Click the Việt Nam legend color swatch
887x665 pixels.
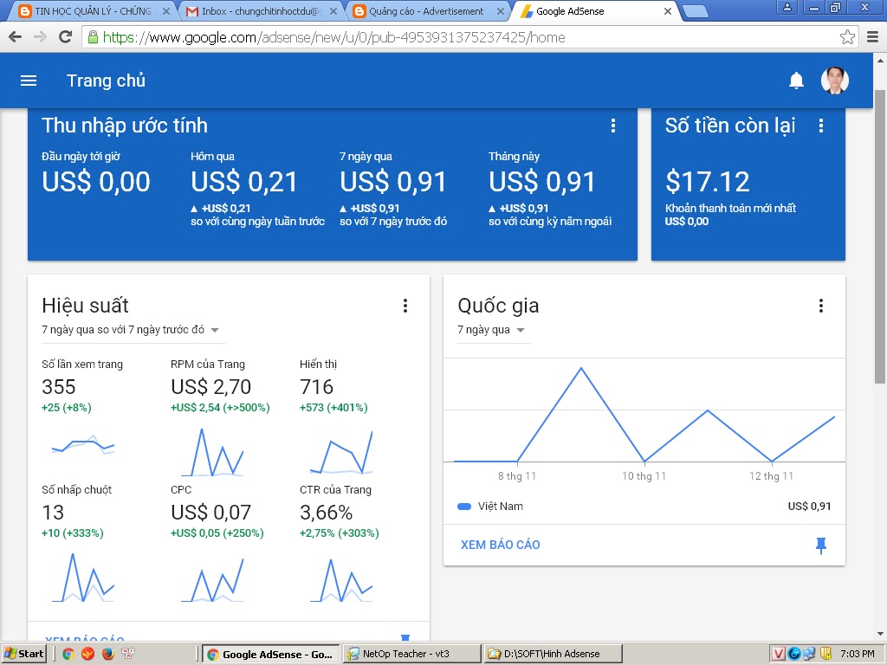[x=464, y=507]
